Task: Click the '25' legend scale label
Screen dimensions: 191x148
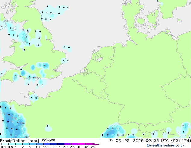Action: point(58,147)
